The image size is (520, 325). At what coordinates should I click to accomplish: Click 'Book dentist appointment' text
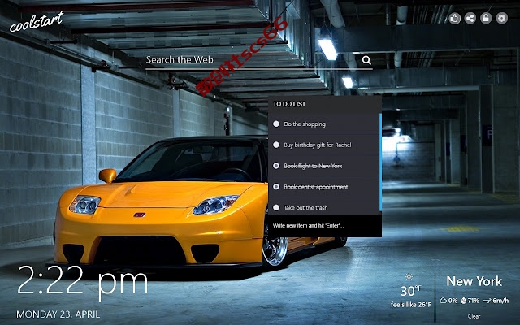tap(316, 187)
